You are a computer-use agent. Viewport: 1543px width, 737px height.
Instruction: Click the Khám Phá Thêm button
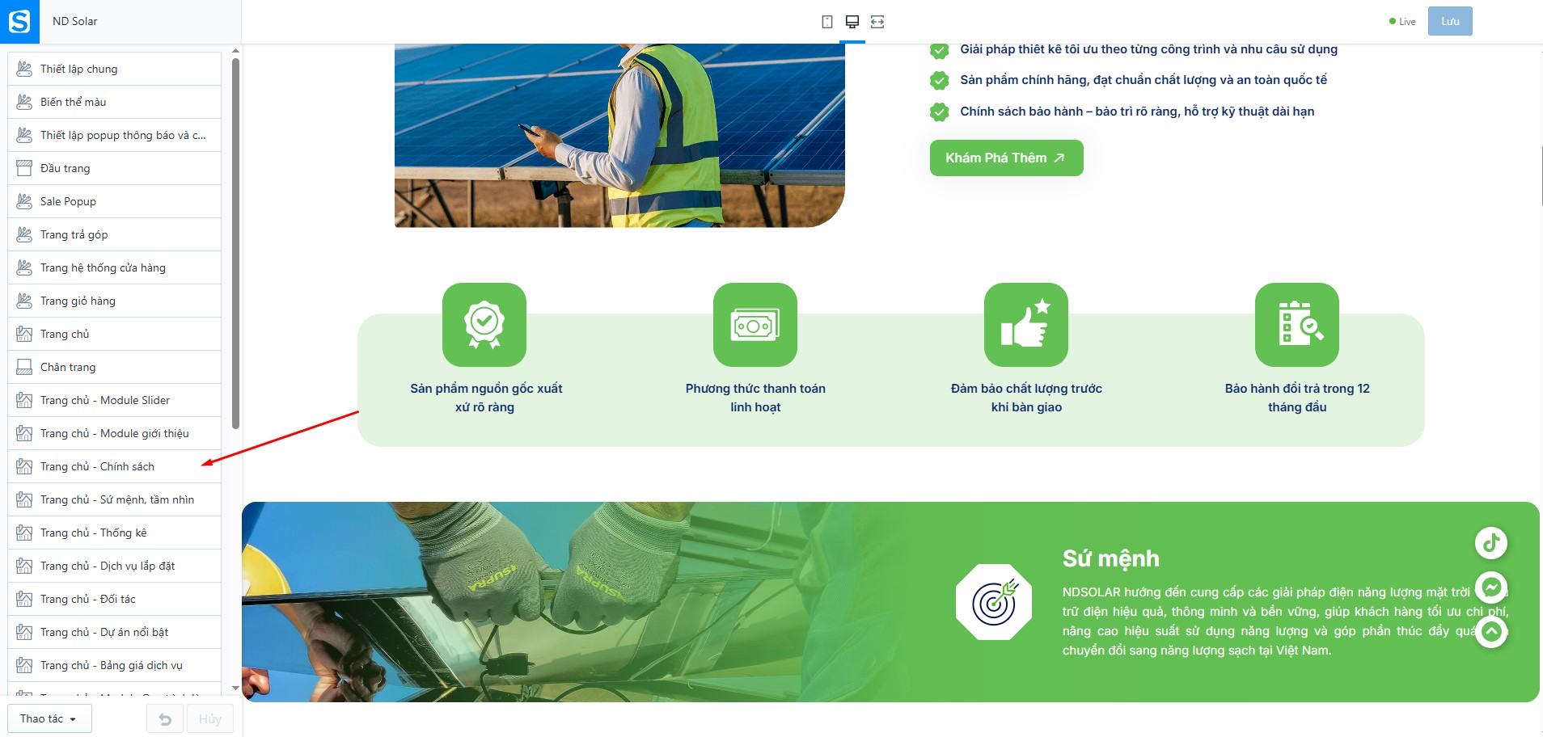point(1006,158)
